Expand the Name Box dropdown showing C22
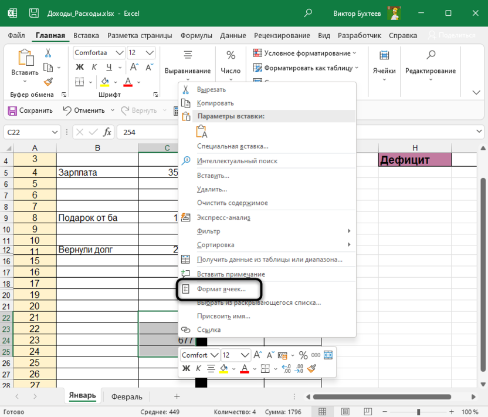This screenshot has width=488, height=417. click(55, 132)
